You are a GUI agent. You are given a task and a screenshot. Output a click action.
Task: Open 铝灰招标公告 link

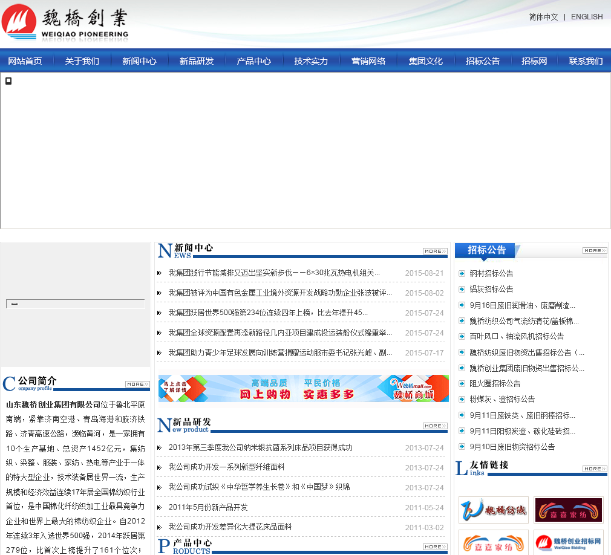tap(491, 289)
